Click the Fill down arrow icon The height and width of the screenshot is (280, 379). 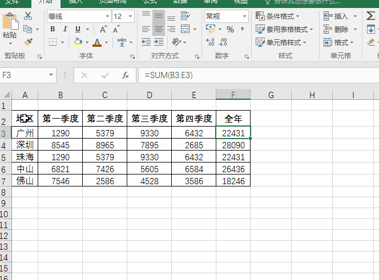[x=371, y=29]
